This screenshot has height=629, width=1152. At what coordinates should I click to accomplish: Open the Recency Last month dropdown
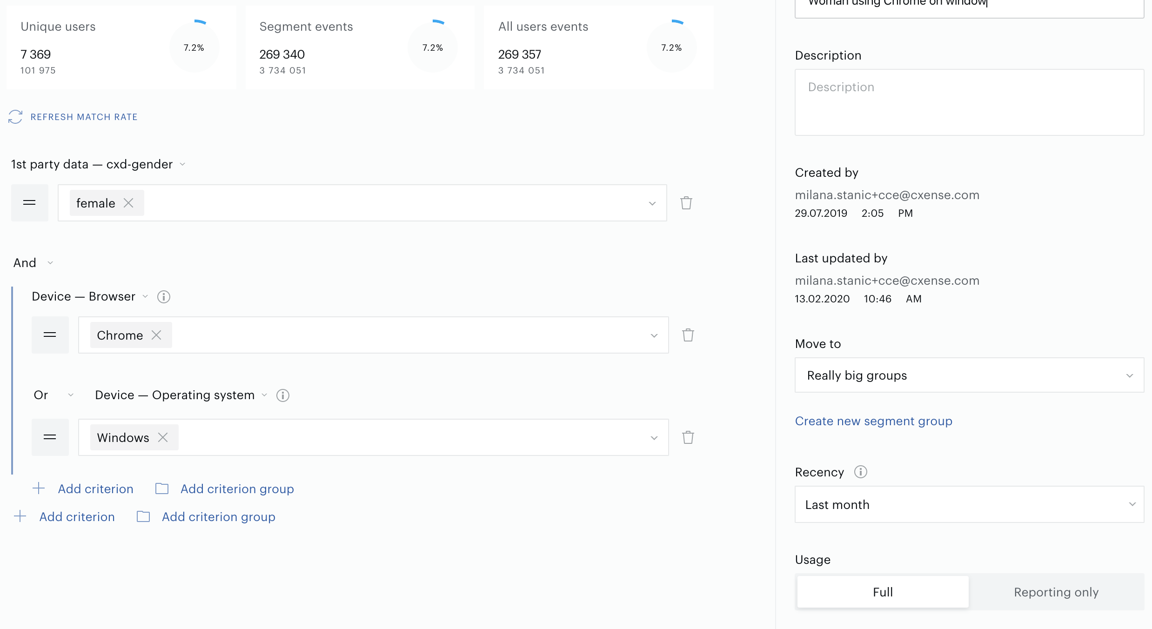click(x=970, y=504)
